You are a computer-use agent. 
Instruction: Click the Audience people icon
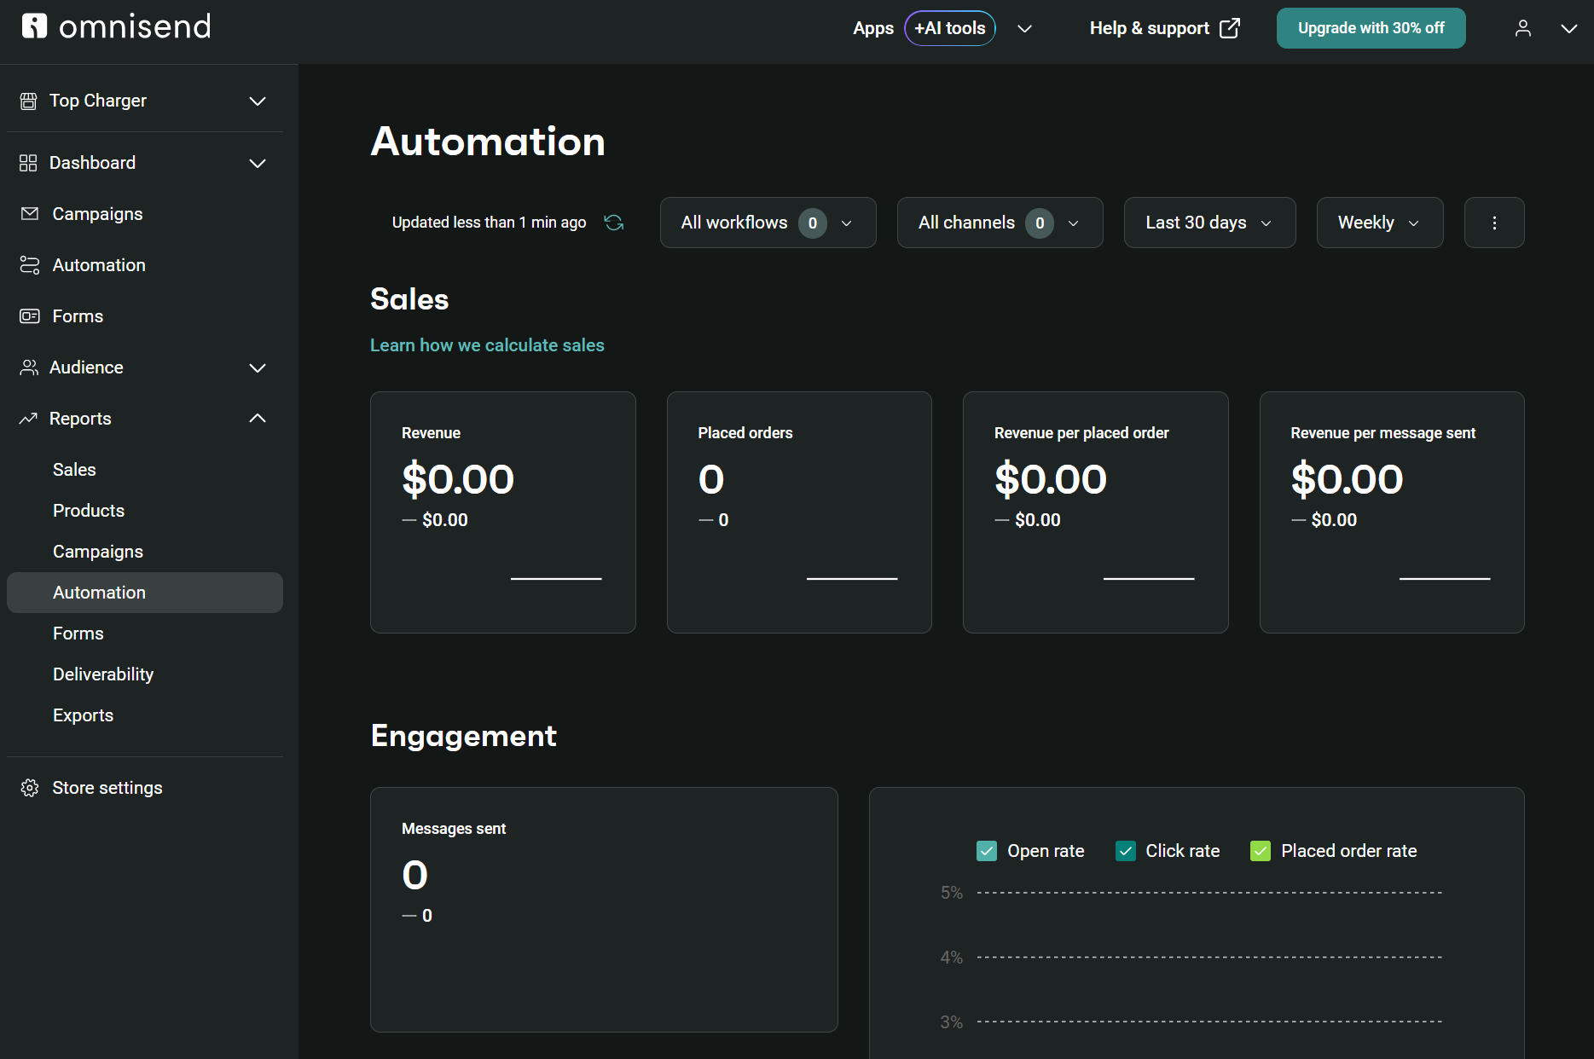click(29, 367)
